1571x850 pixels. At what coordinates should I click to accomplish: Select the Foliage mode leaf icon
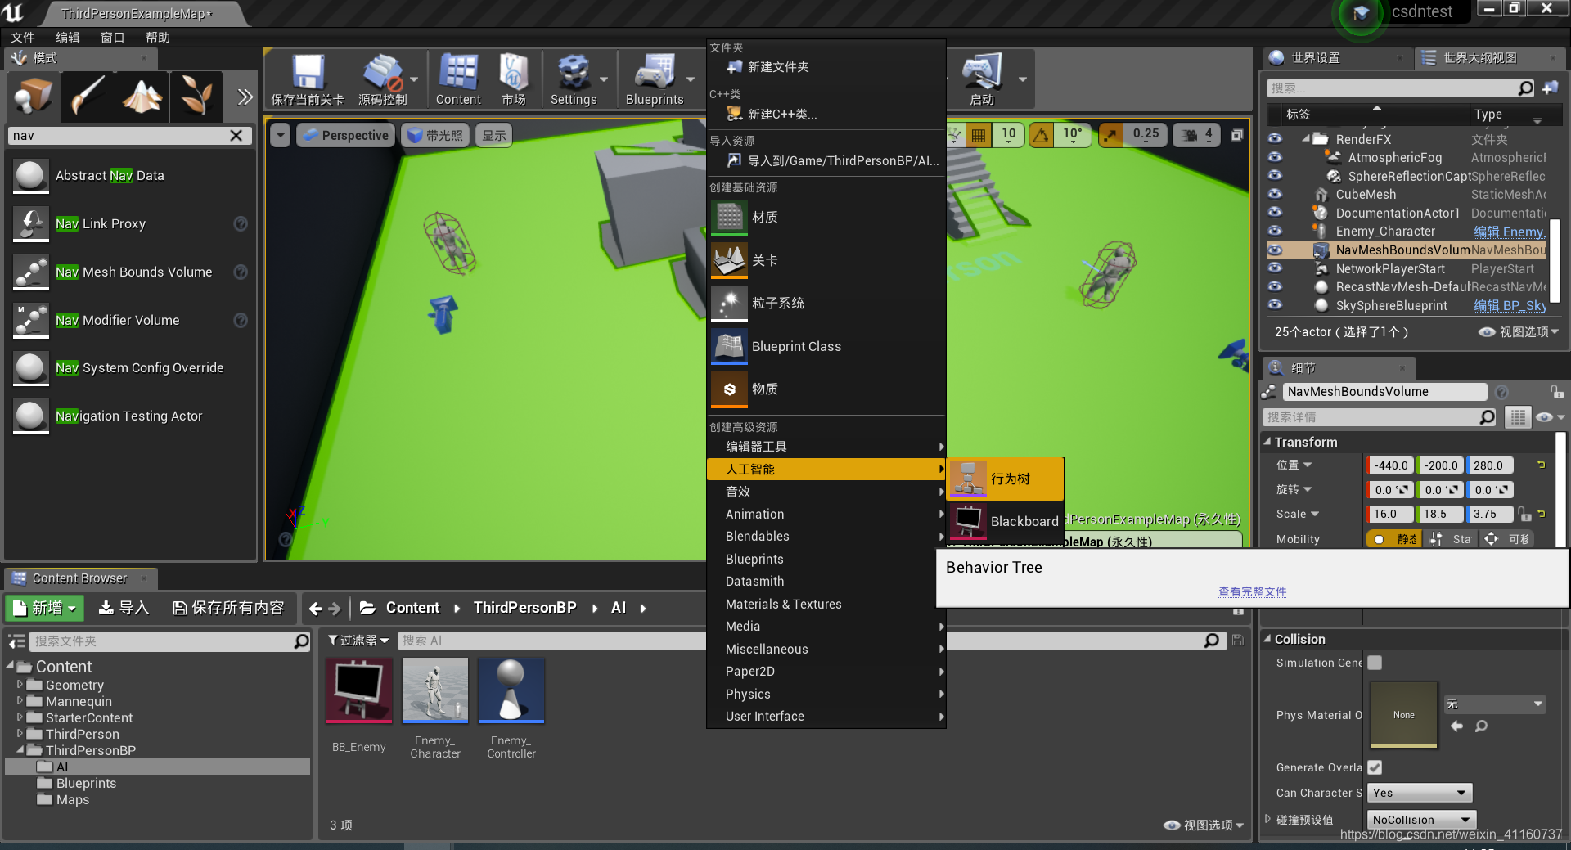point(196,97)
